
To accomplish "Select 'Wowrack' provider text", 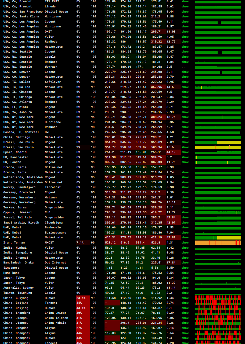I will (51, 67).
